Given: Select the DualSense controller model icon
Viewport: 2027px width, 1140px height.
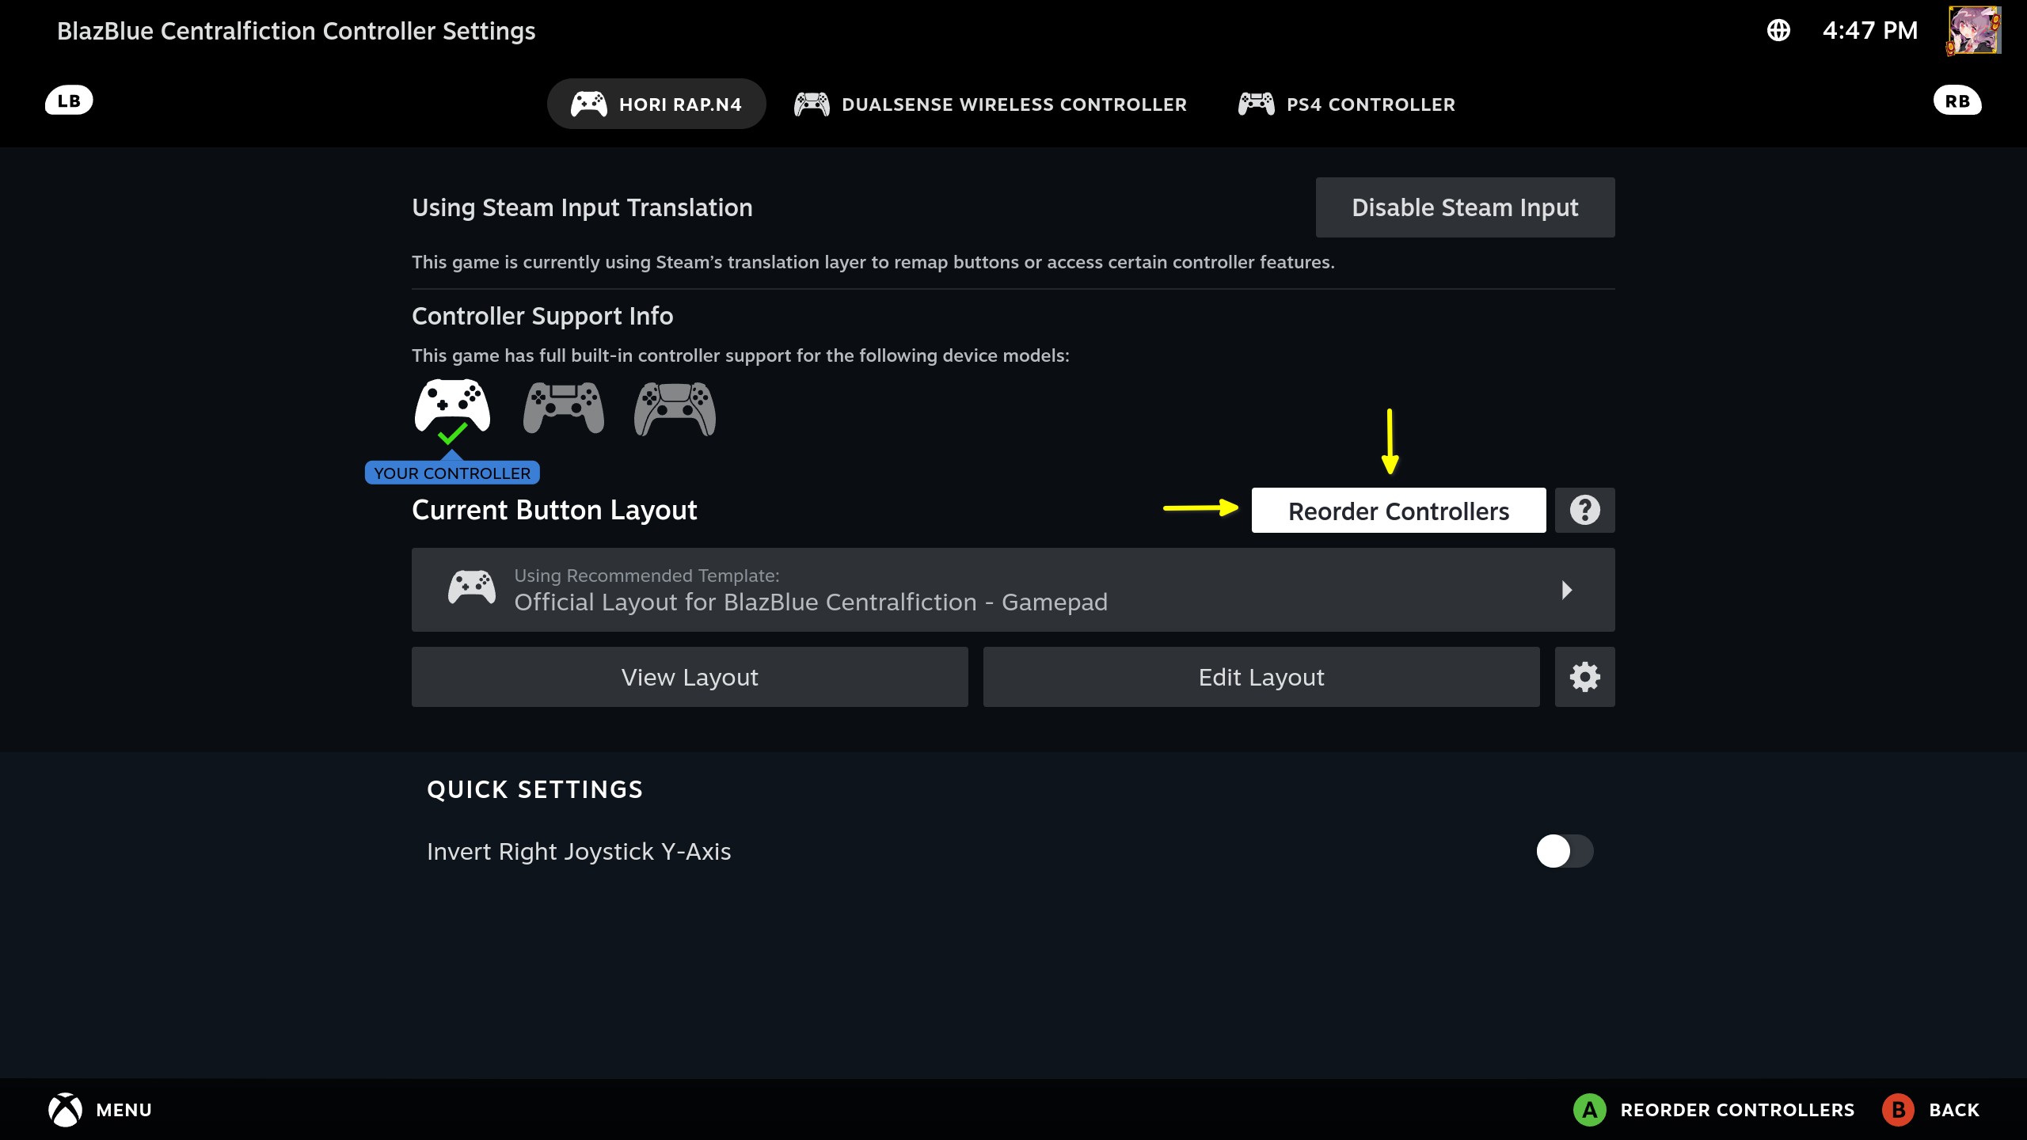Looking at the screenshot, I should (x=675, y=407).
